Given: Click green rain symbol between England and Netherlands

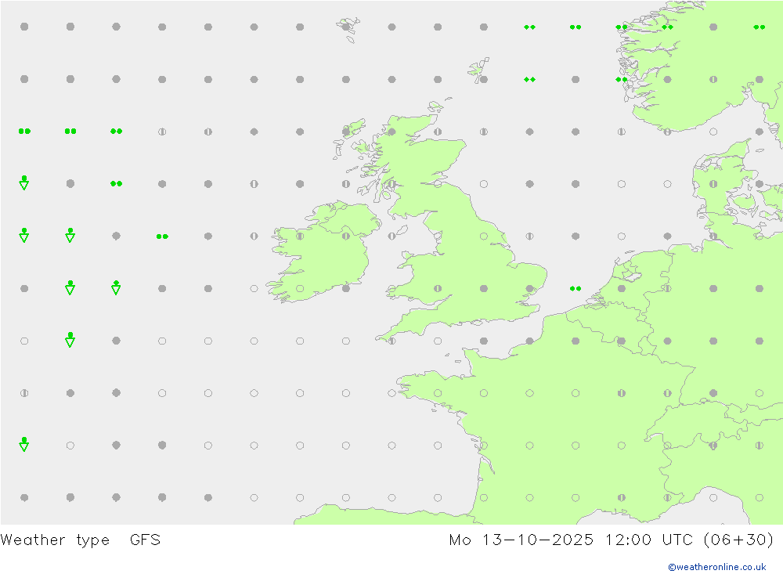Looking at the screenshot, I should coord(576,289).
